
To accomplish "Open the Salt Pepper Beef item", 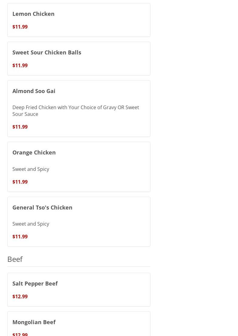I will tap(35, 283).
